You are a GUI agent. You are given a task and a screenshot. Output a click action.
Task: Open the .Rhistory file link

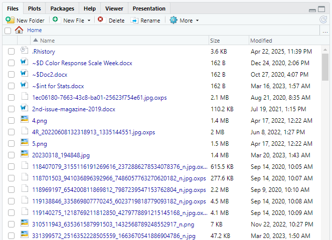(x=44, y=52)
